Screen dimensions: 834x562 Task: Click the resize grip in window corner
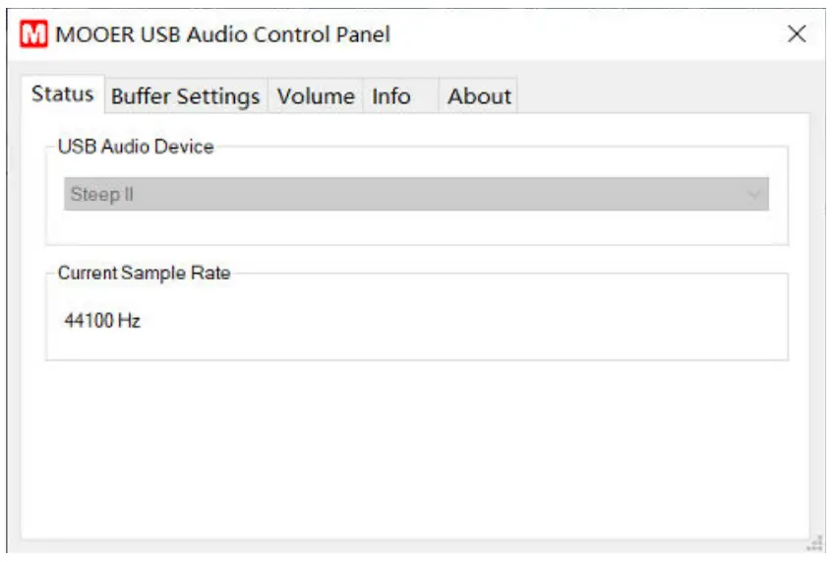814,541
